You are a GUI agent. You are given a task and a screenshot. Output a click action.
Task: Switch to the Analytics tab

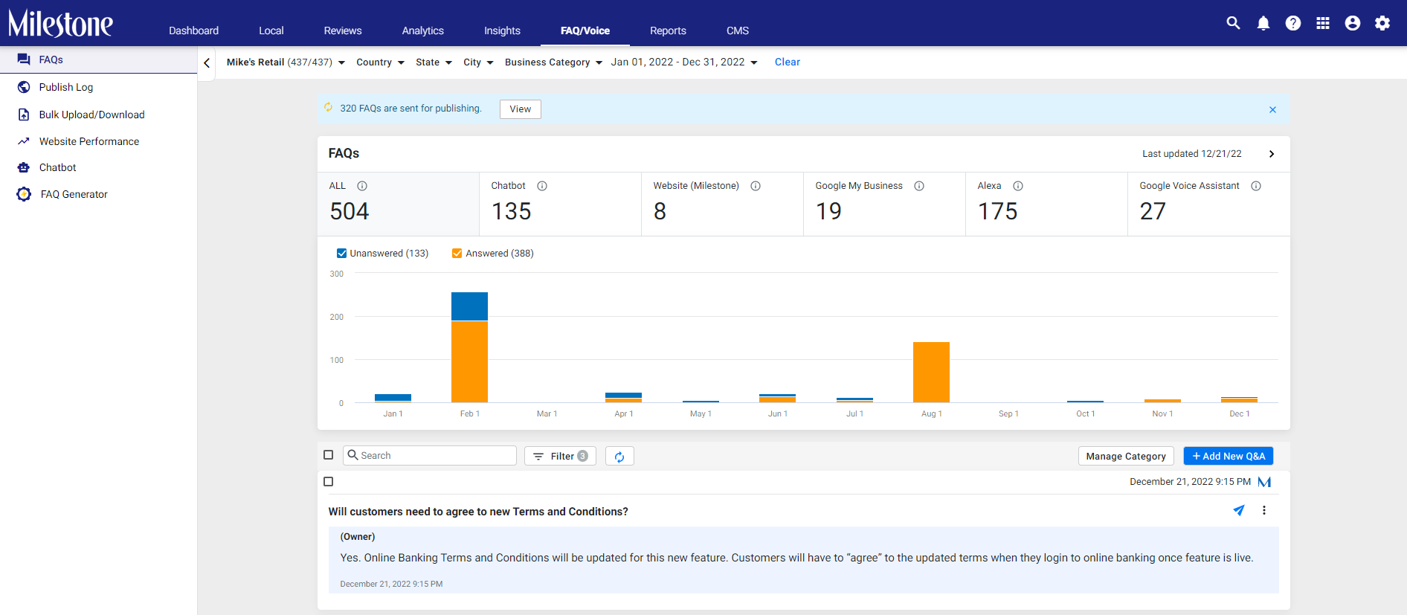point(422,30)
